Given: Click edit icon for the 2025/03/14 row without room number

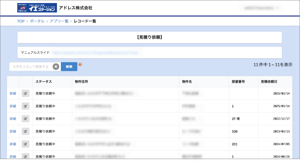Looking at the screenshot, I should point(25,94).
